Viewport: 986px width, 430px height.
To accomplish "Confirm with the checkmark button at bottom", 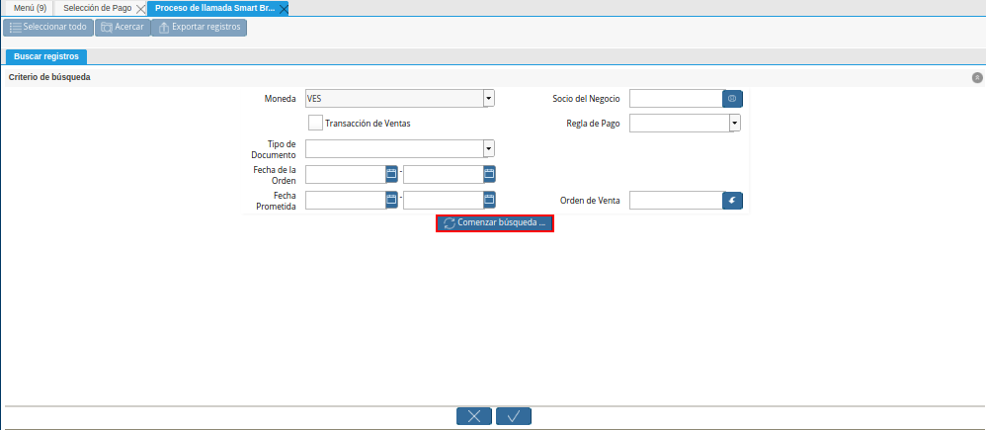I will tap(514, 416).
